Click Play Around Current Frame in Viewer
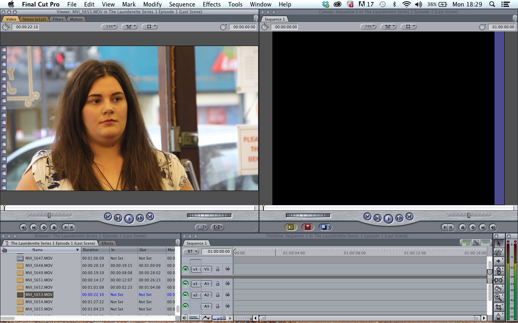The width and height of the screenshot is (518, 323). coord(140,218)
